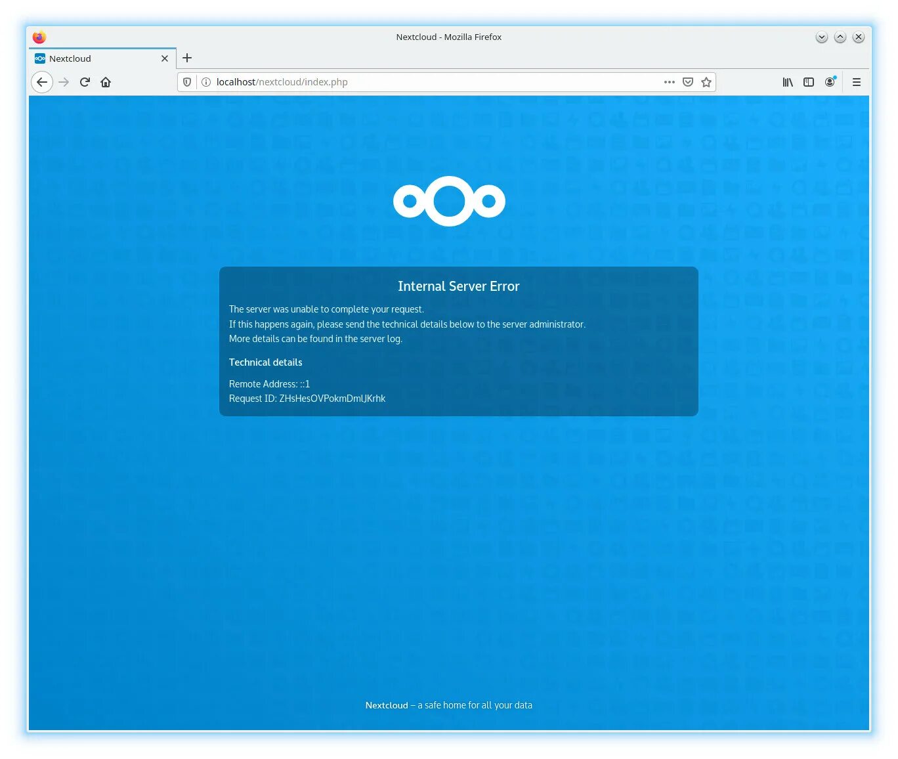Open the Firefox hamburger menu
Image resolution: width=898 pixels, height=759 pixels.
857,82
